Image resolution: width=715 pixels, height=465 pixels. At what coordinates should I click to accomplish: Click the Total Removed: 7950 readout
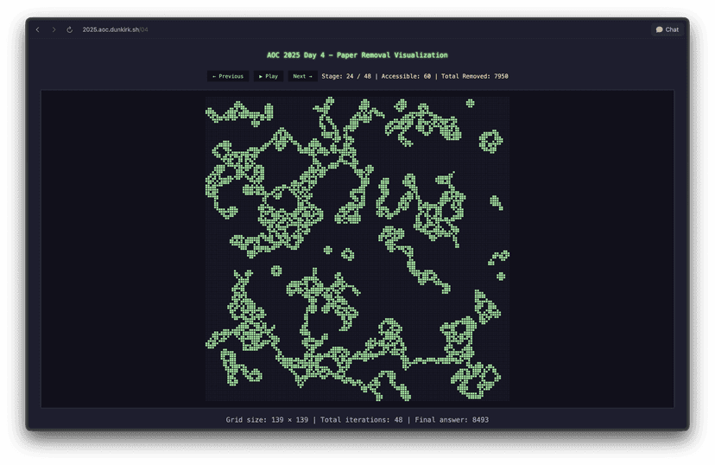(474, 76)
